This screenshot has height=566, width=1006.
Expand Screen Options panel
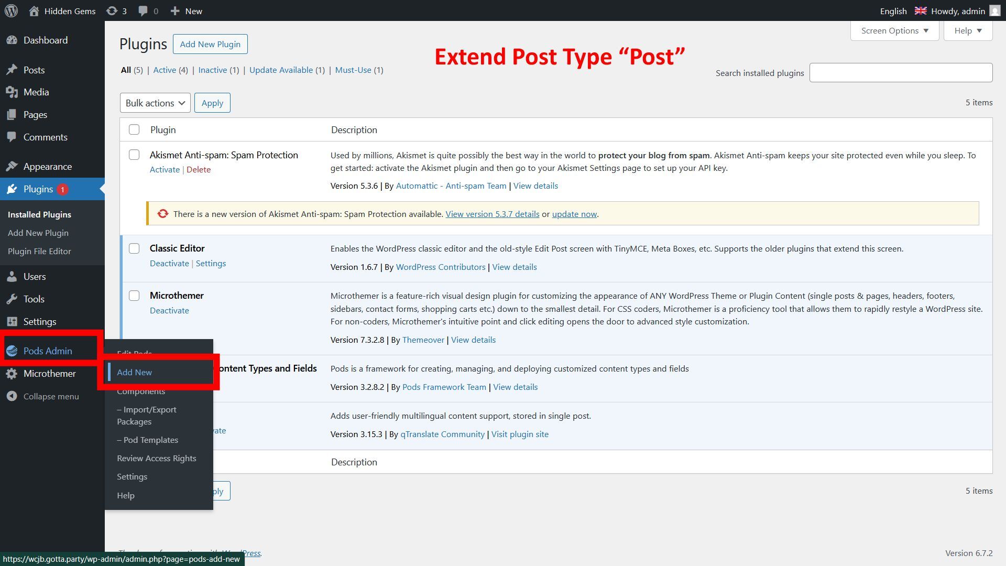coord(894,30)
